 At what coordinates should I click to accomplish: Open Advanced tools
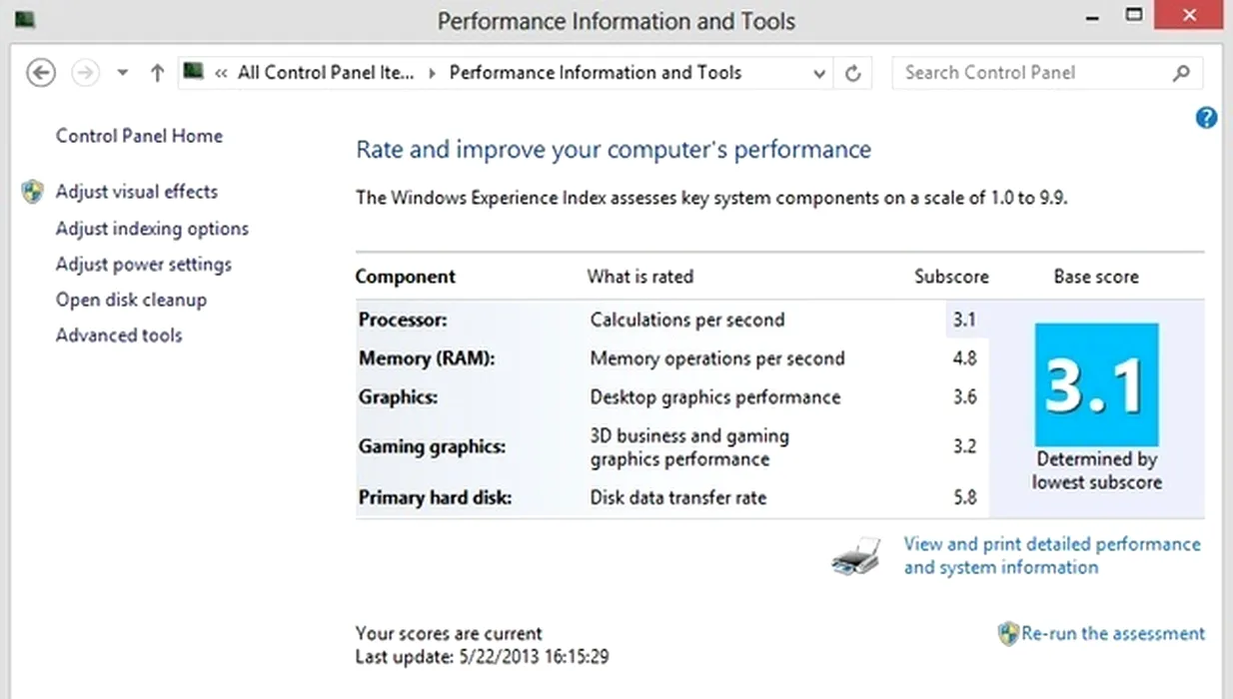coord(119,336)
